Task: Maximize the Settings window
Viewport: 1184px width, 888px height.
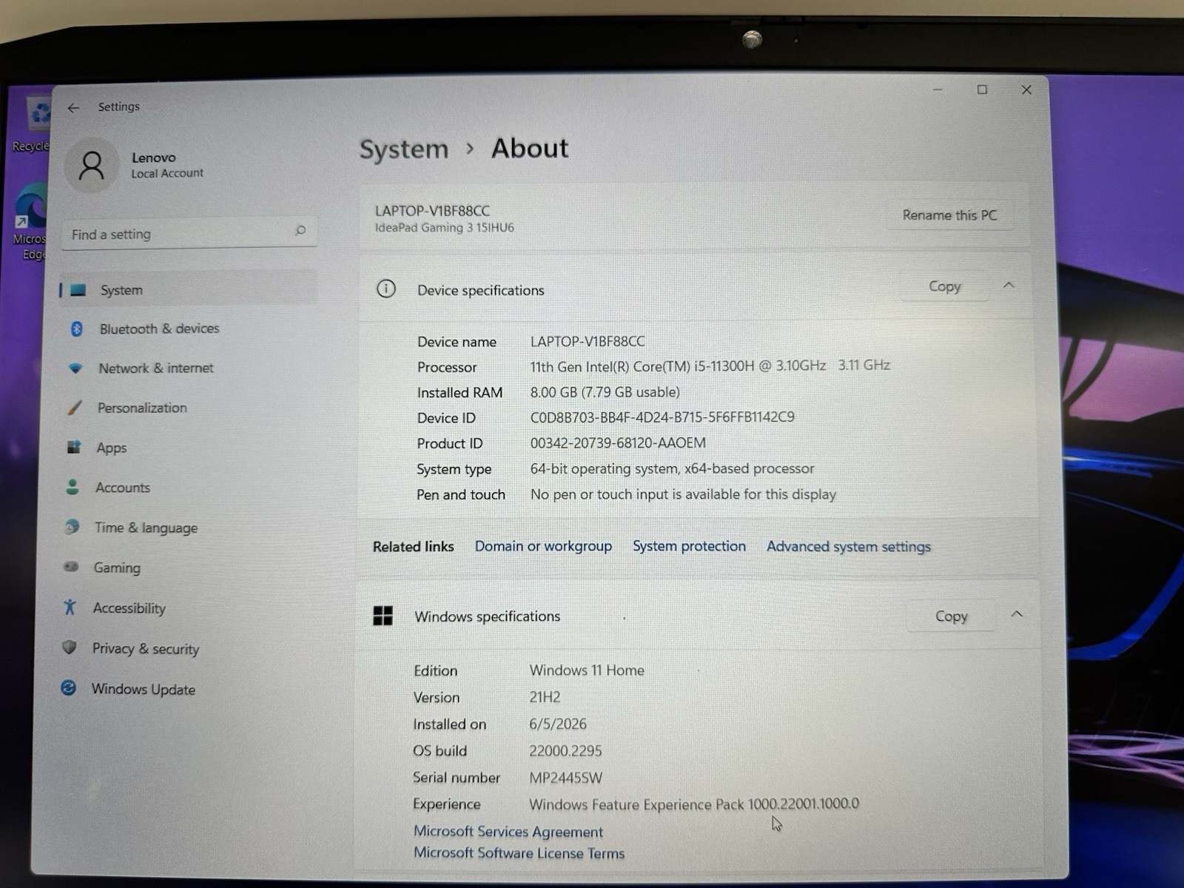Action: pyautogui.click(x=982, y=90)
